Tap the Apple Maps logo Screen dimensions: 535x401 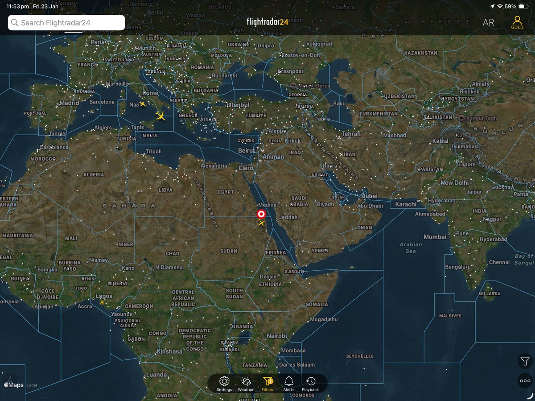[13, 385]
